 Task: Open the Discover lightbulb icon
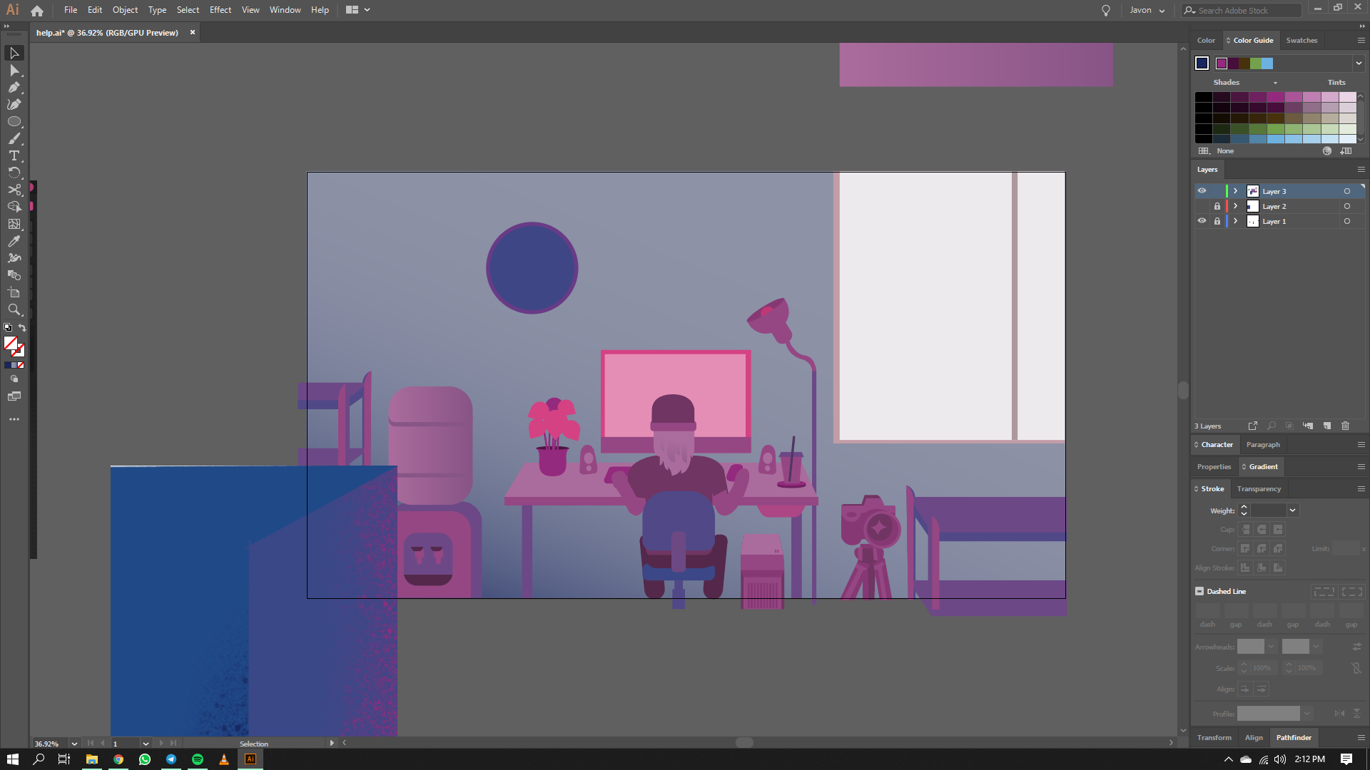coord(1106,11)
